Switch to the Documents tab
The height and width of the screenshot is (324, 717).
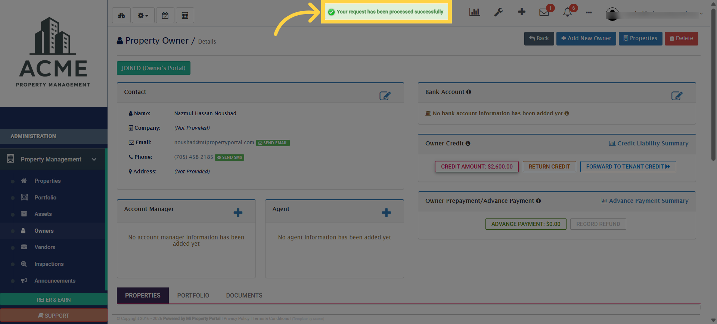[x=244, y=296]
